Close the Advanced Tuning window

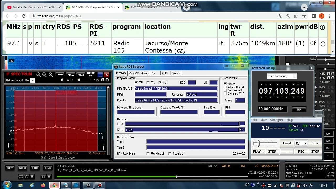tap(312, 68)
